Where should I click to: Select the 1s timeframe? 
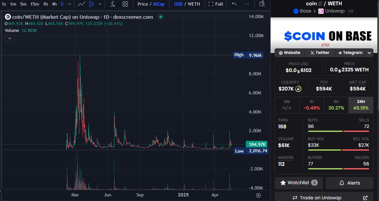pyautogui.click(x=4, y=4)
